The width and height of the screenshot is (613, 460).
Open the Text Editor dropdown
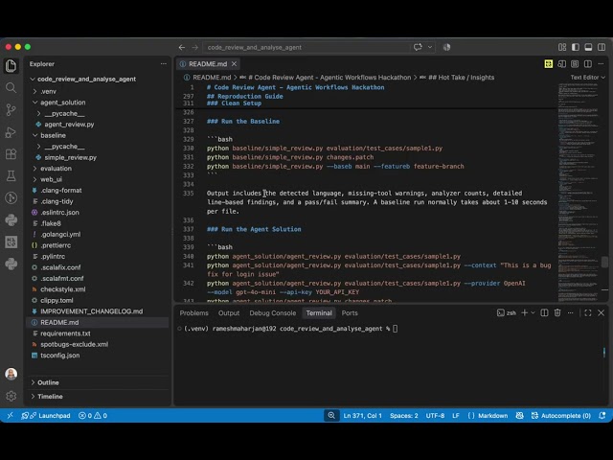tap(587, 78)
